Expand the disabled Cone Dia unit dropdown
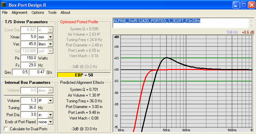The width and height of the screenshot is (256, 134). click(50, 30)
